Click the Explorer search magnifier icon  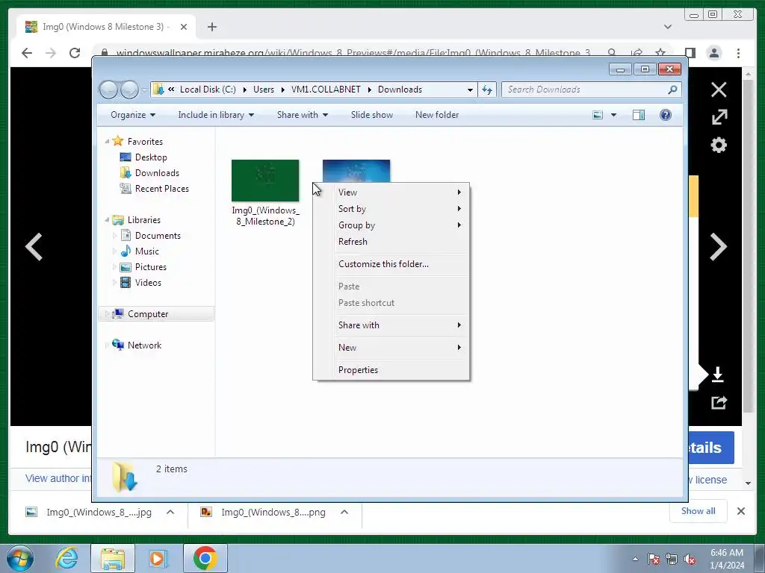pyautogui.click(x=673, y=90)
